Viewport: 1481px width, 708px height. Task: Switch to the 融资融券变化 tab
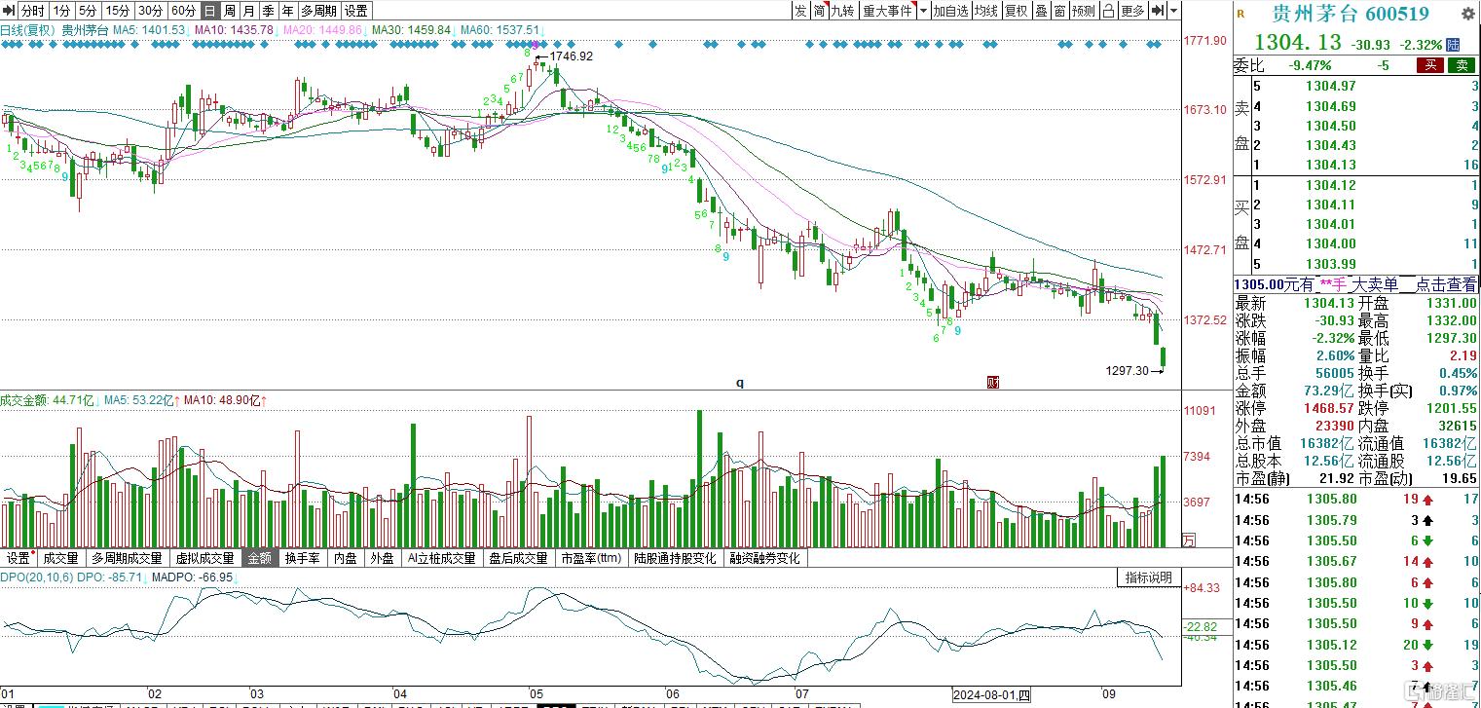click(765, 559)
